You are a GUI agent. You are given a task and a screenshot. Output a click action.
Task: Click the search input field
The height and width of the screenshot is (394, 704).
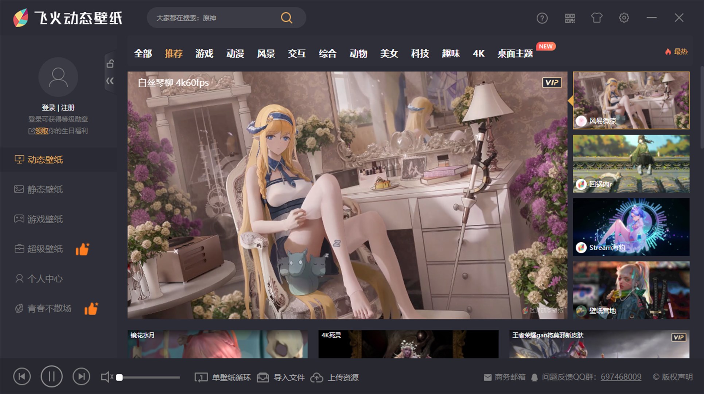coord(215,18)
